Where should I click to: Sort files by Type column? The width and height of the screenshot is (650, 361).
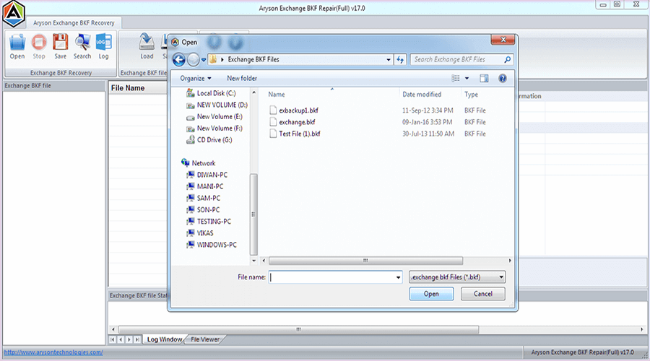coord(471,95)
